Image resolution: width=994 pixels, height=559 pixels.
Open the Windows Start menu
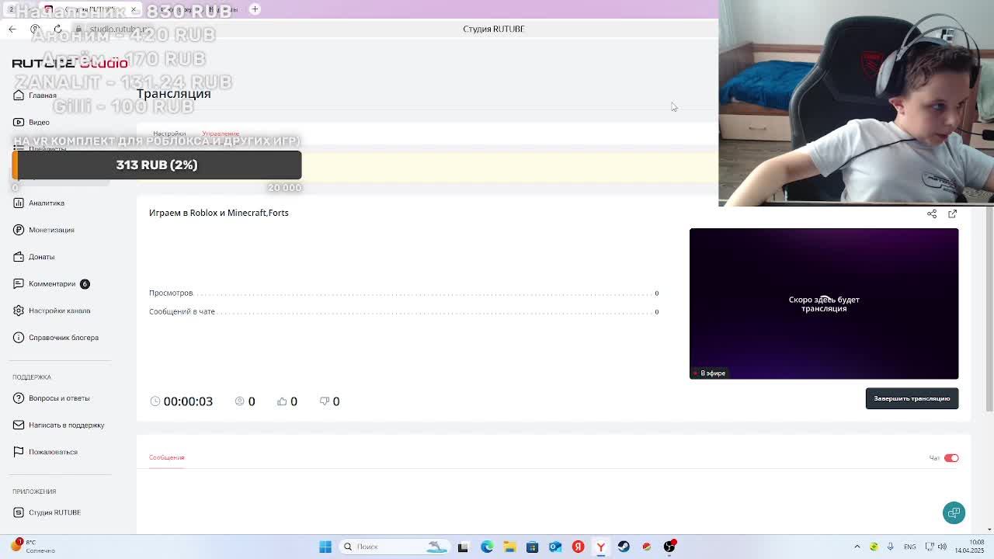click(325, 547)
